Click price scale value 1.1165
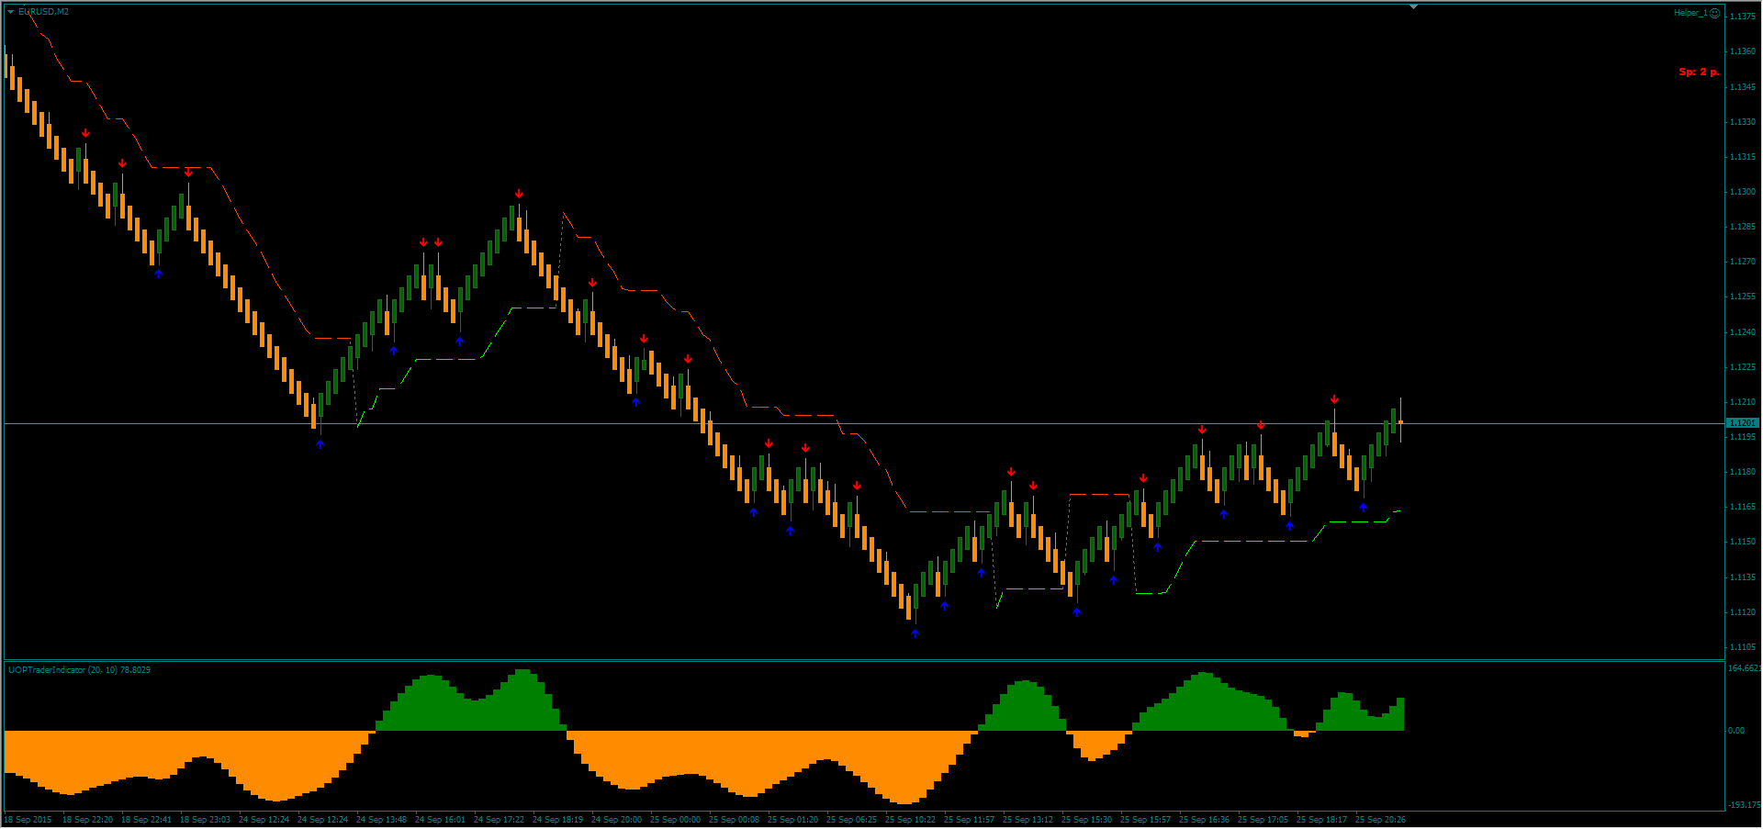Viewport: 1763px width, 829px height. tap(1743, 507)
